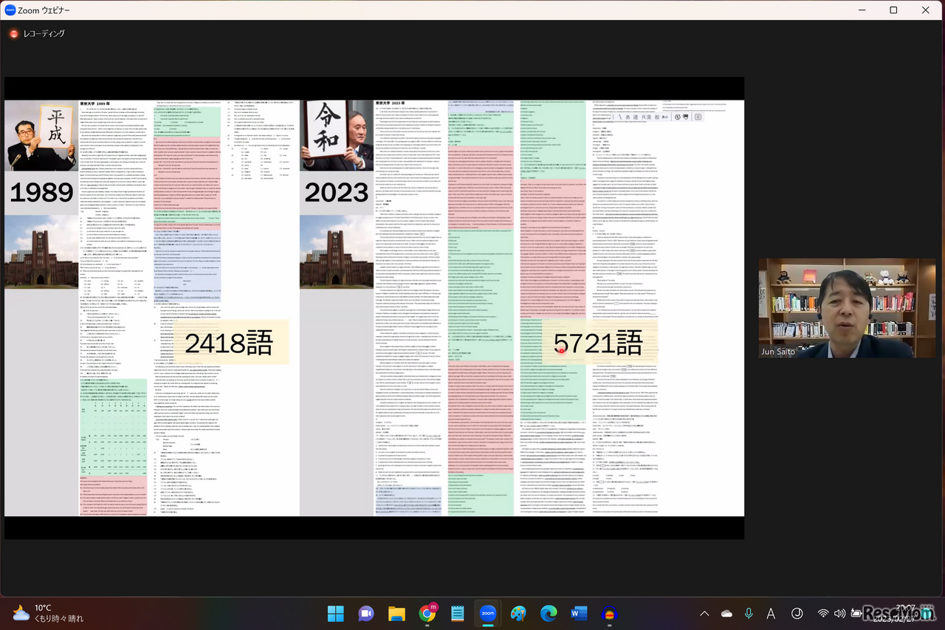Screen dimensions: 945x630
Task: Select Jun Saito's speaker video thumbnail
Action: tap(848, 308)
